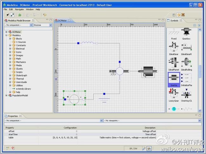Screen dimensions: 206x154
Task: Click the yellow cube perspective icon
Action: click(178, 15)
